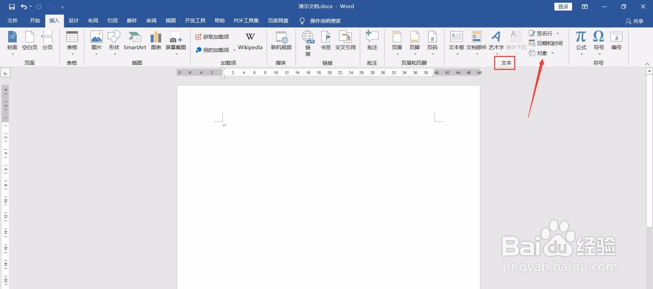Insert a chart (图表)

tap(156, 41)
